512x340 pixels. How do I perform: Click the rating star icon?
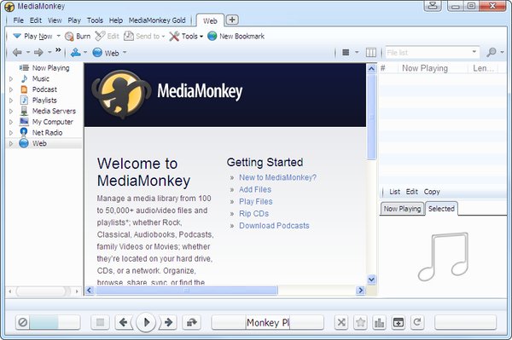[x=360, y=322]
